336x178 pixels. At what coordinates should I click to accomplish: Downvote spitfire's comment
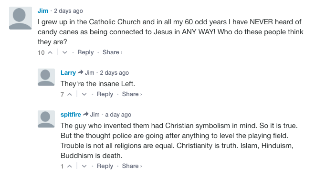[x=84, y=166]
